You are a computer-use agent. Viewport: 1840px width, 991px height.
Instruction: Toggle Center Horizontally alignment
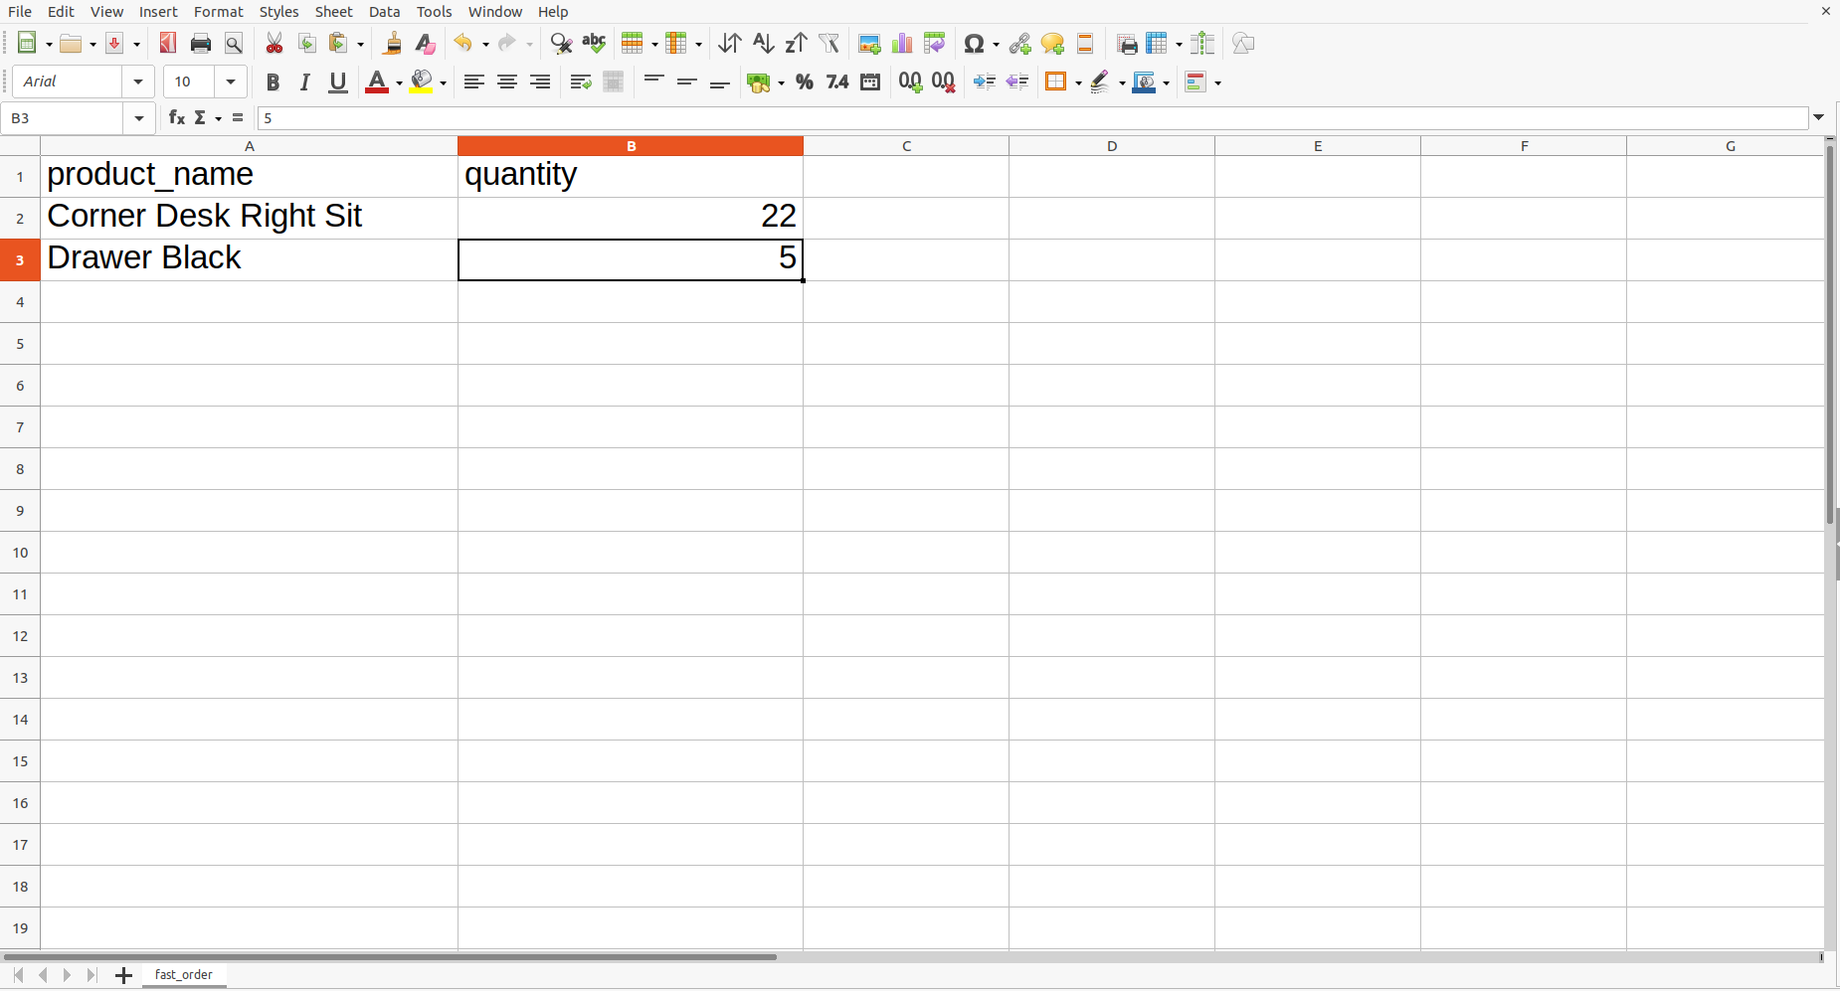tap(507, 83)
